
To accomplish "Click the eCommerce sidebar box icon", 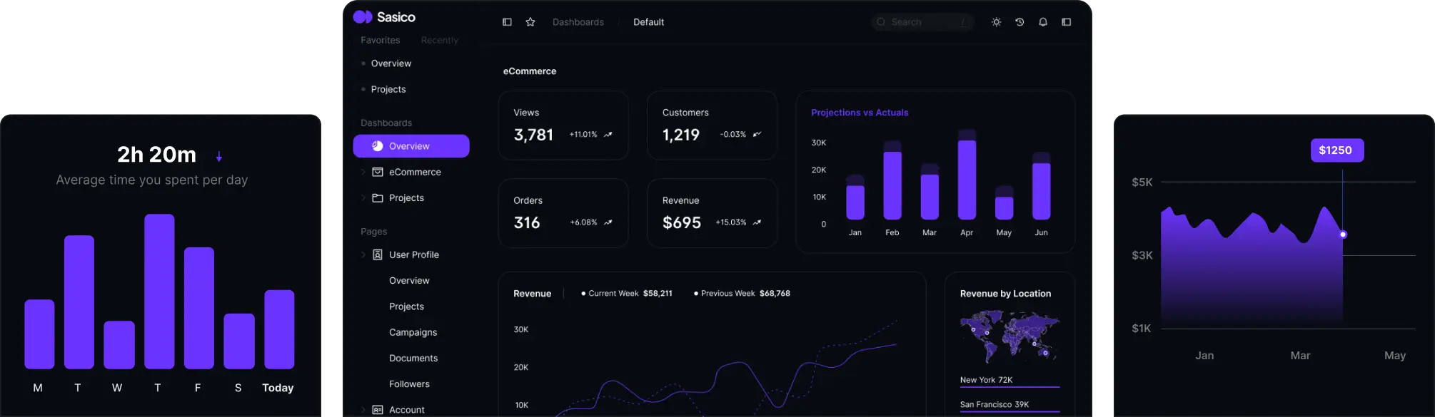I will (378, 172).
